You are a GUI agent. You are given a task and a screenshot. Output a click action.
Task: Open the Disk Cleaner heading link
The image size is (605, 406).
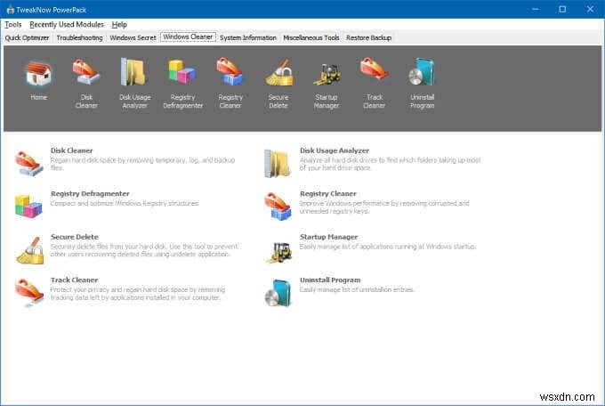pyautogui.click(x=72, y=150)
